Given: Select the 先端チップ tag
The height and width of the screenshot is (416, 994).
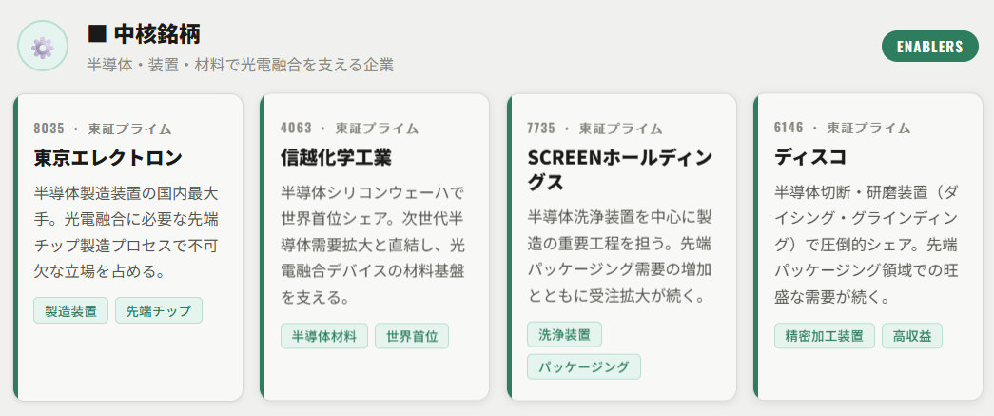Looking at the screenshot, I should (159, 311).
